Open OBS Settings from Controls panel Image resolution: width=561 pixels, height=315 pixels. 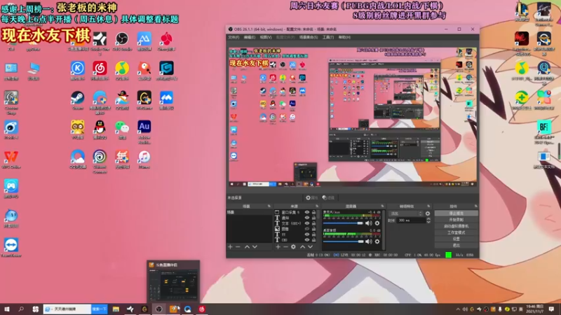click(457, 239)
